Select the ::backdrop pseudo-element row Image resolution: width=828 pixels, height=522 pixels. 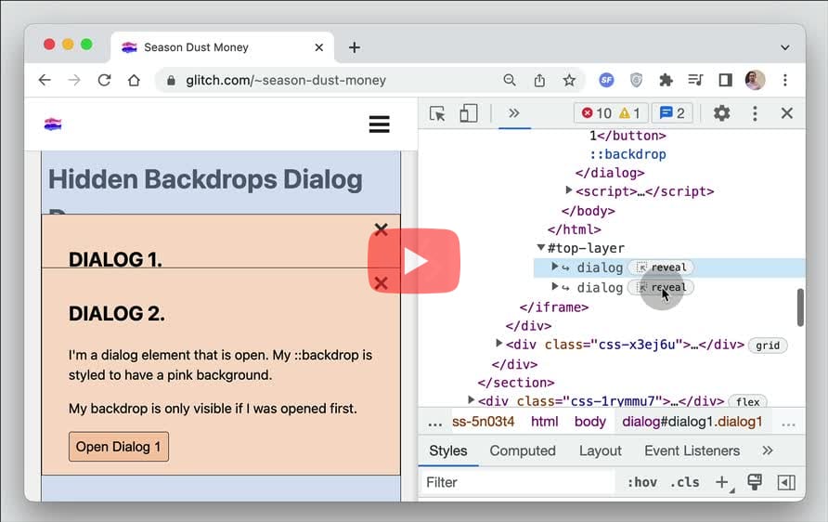click(x=627, y=154)
